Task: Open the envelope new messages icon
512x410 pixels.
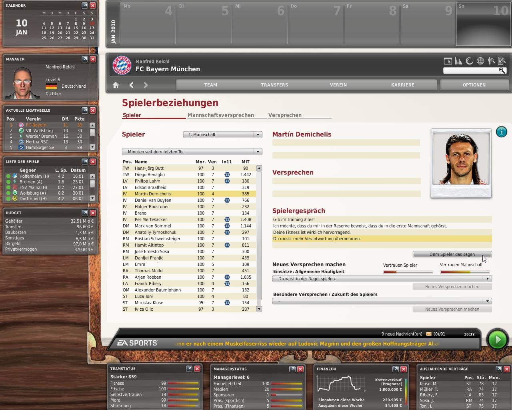Action: [429, 334]
